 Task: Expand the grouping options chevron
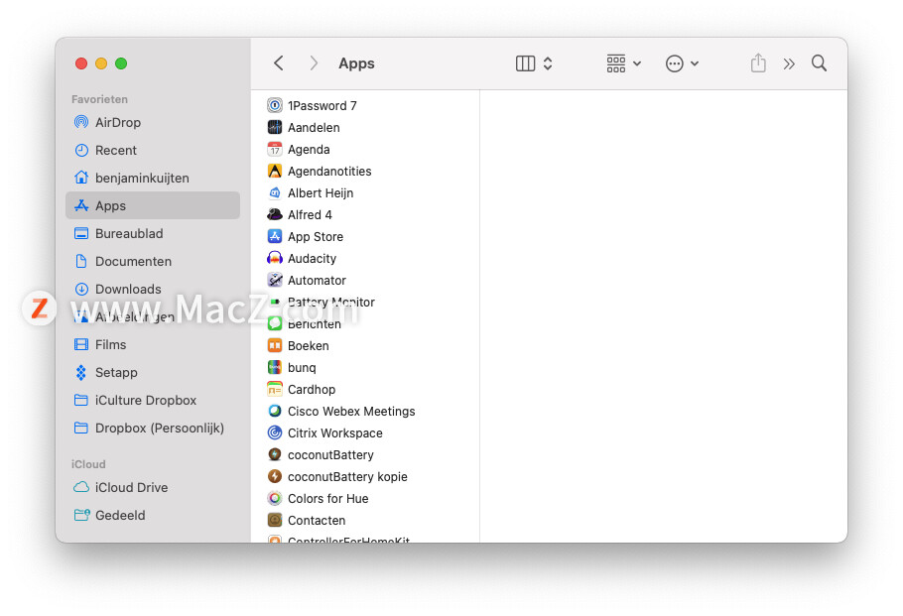637,63
